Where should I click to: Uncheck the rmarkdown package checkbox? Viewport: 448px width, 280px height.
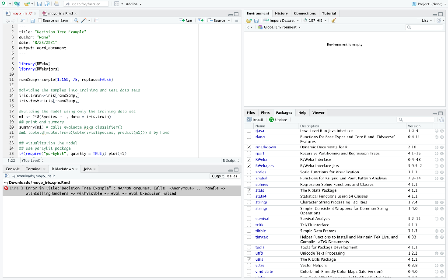(x=249, y=147)
